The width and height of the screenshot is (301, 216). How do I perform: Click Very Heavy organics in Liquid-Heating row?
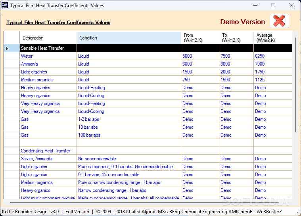(x=48, y=103)
